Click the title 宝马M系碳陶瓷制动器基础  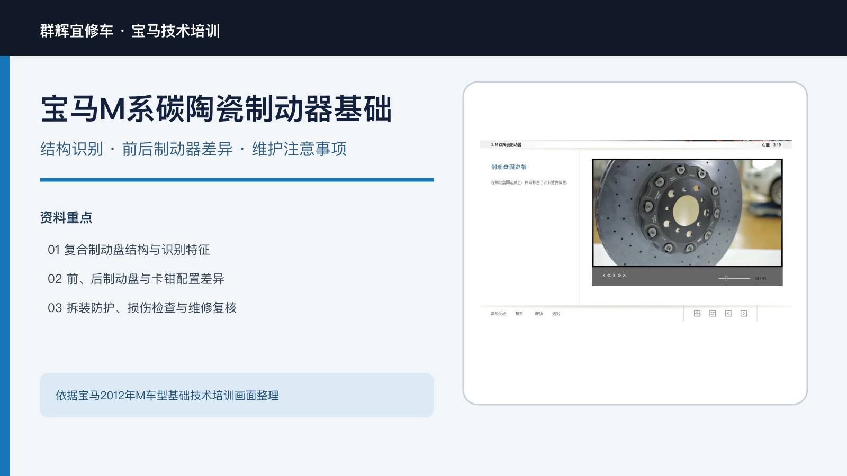point(216,109)
